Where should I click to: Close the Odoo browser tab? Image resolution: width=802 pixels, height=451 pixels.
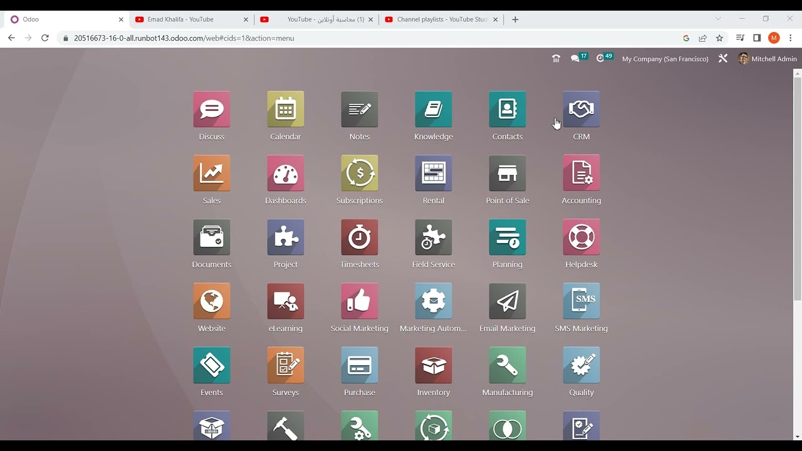coord(121,19)
